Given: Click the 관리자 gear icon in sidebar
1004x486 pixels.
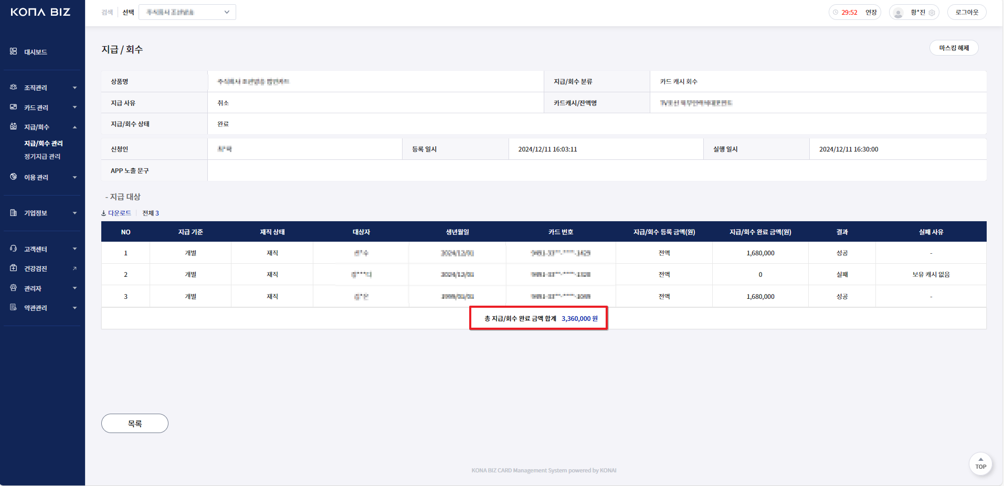Looking at the screenshot, I should click(x=14, y=288).
